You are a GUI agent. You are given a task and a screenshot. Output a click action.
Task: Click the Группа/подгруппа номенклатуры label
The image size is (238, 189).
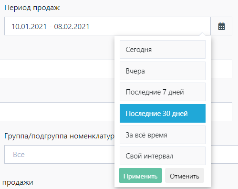[59, 136]
